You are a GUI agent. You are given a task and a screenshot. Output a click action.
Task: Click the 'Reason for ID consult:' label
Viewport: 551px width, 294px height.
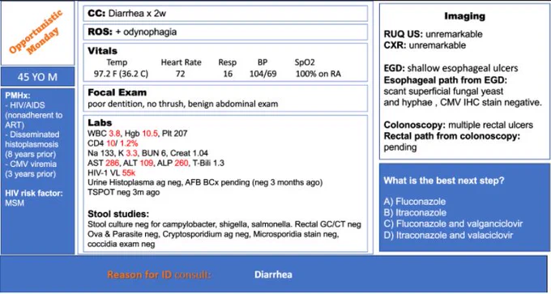(x=159, y=275)
